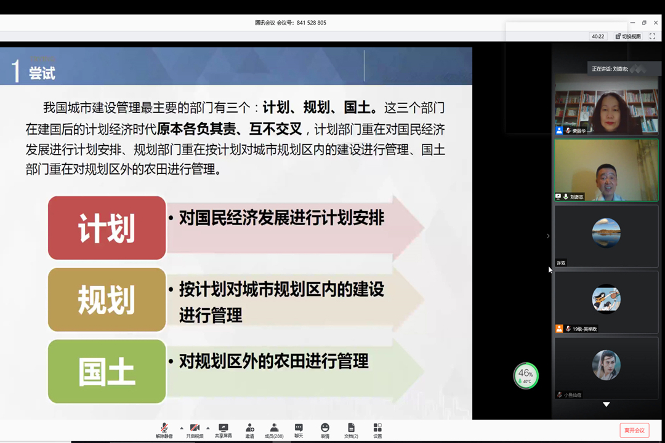This screenshot has width=665, height=443.
Task: Start screen sharing via 共享屏幕 icon
Action: pyautogui.click(x=223, y=429)
